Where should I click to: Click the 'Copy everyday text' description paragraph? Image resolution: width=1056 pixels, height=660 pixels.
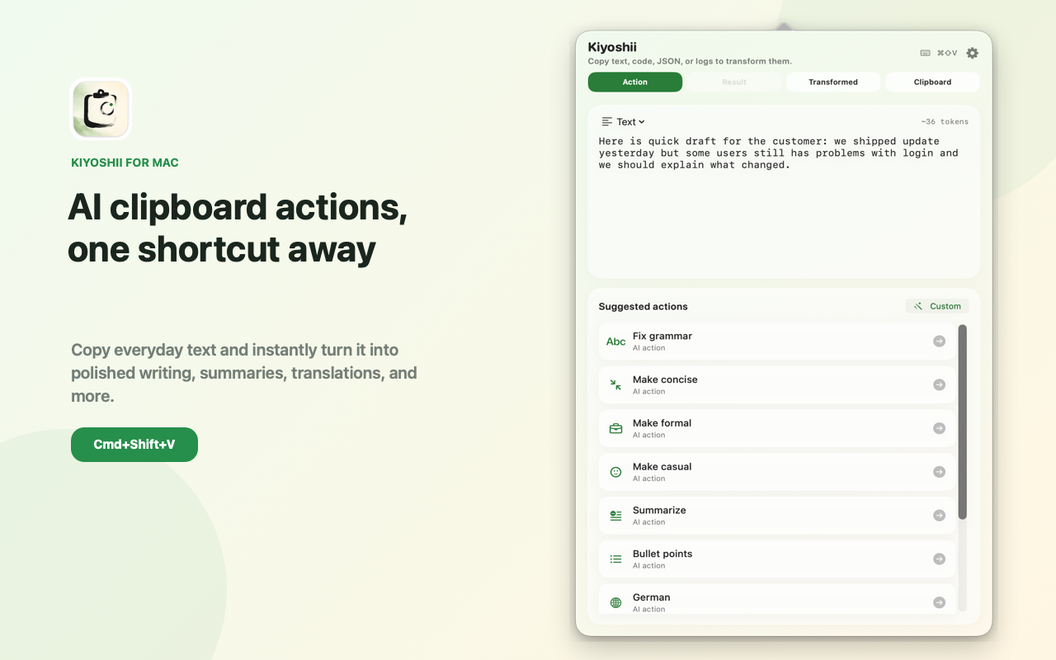(244, 373)
